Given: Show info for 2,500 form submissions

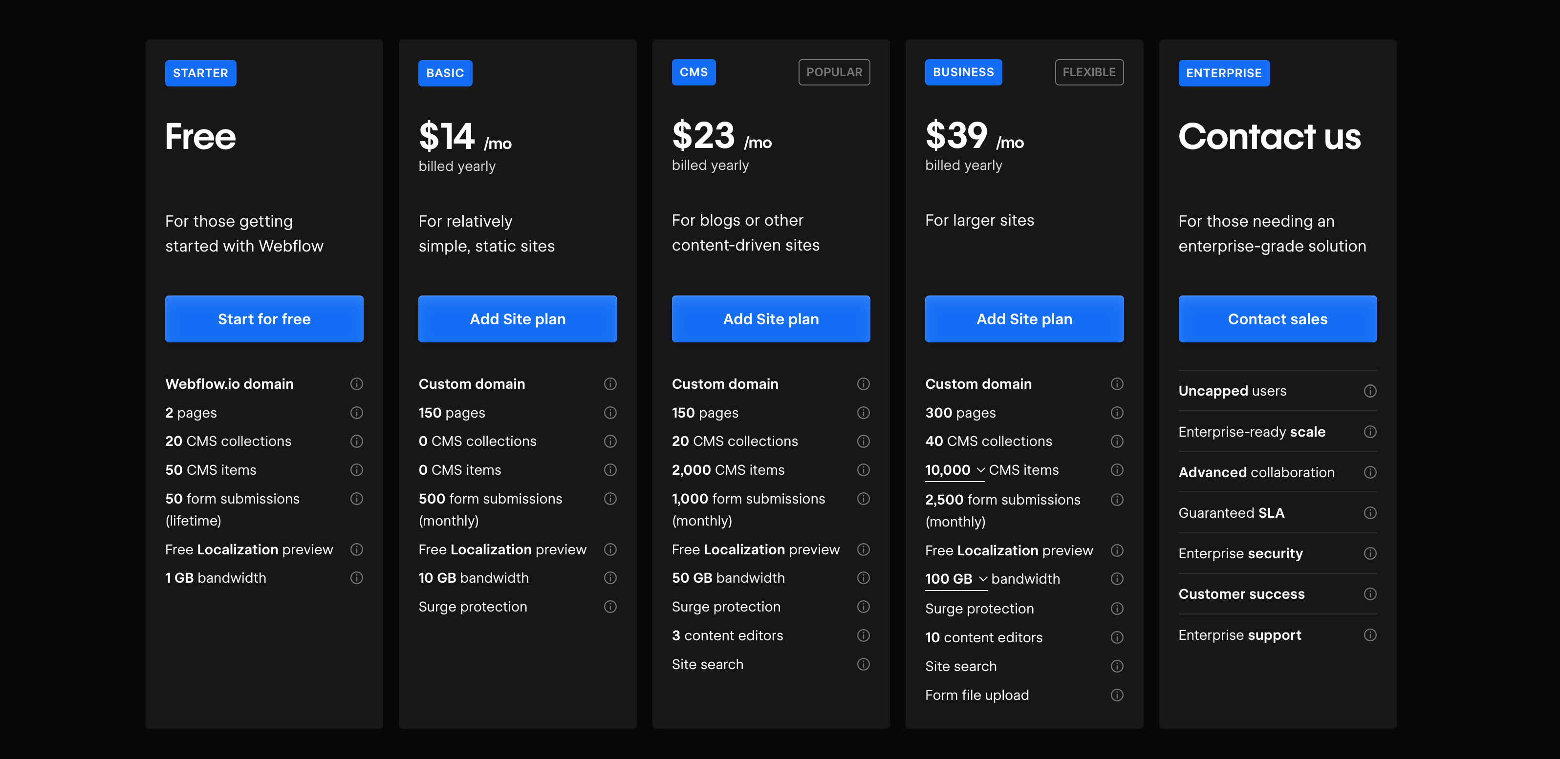Looking at the screenshot, I should pos(1117,500).
